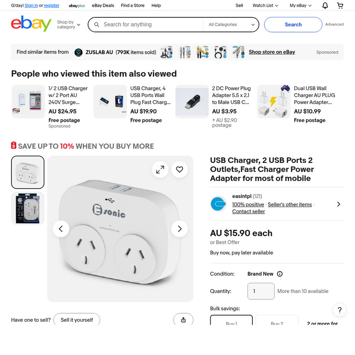
Task: Open the shopping cart icon
Action: click(340, 6)
